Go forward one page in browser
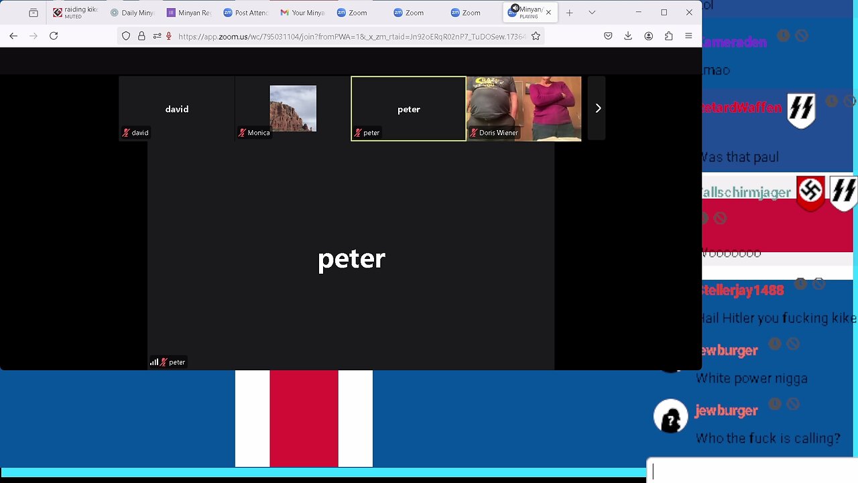858x483 pixels. pos(34,36)
